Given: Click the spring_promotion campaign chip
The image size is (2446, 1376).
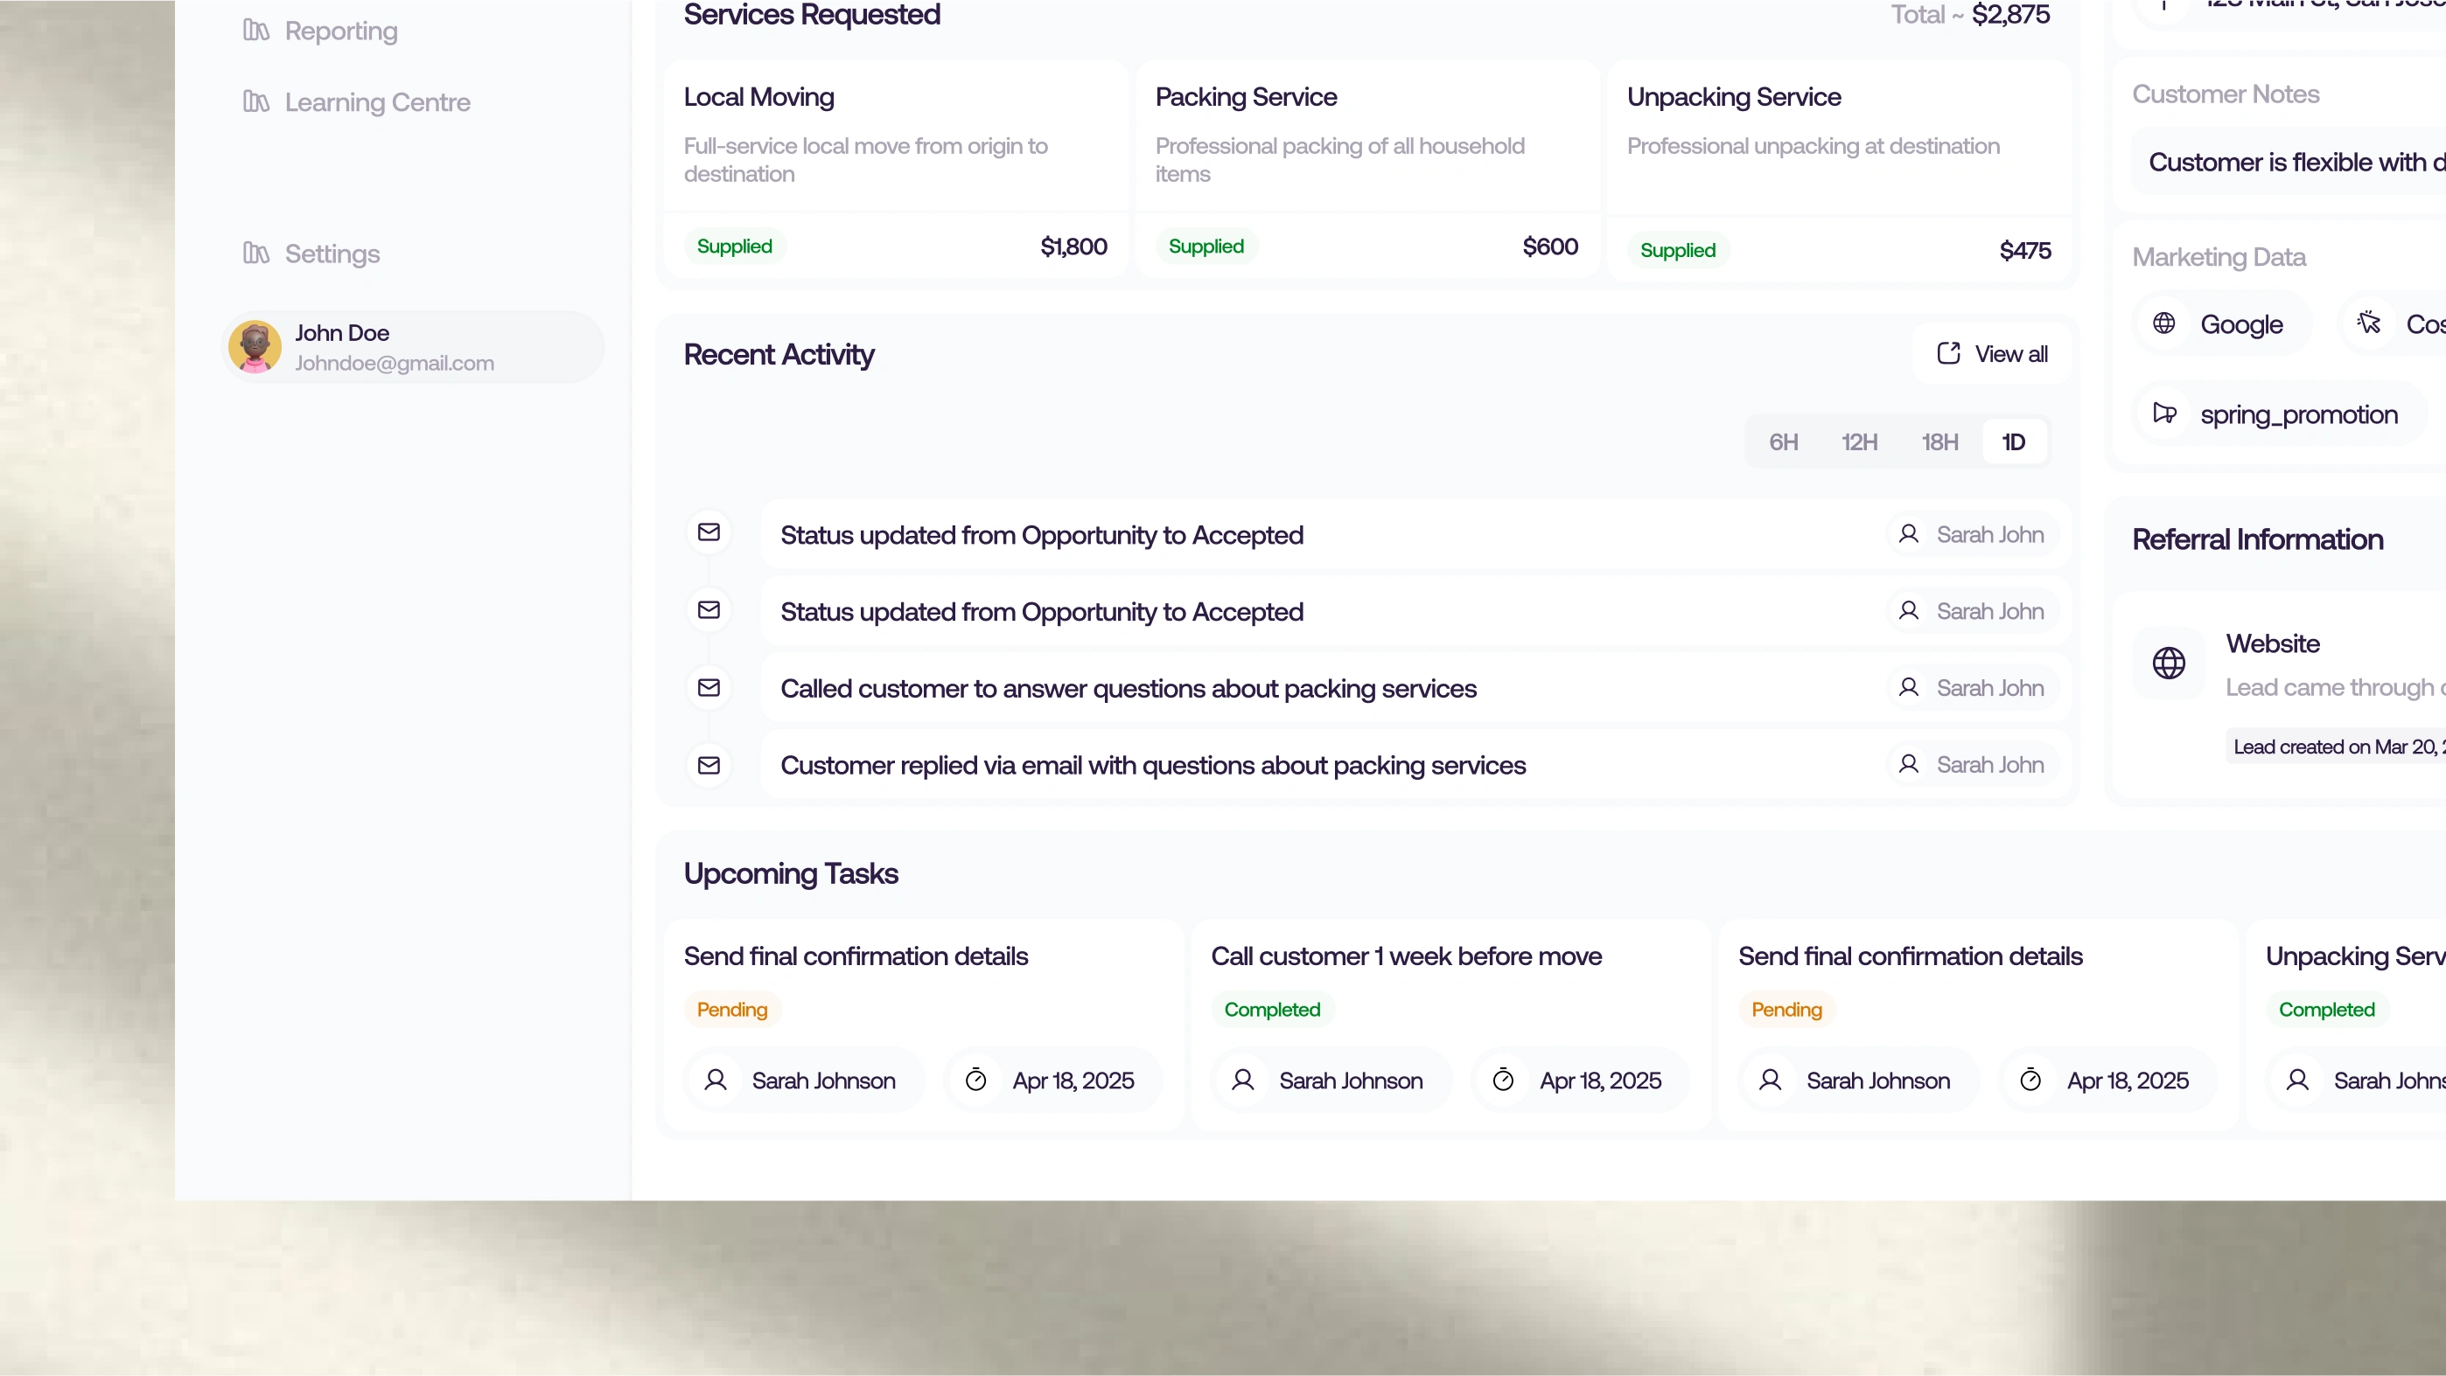Looking at the screenshot, I should pyautogui.click(x=2280, y=414).
